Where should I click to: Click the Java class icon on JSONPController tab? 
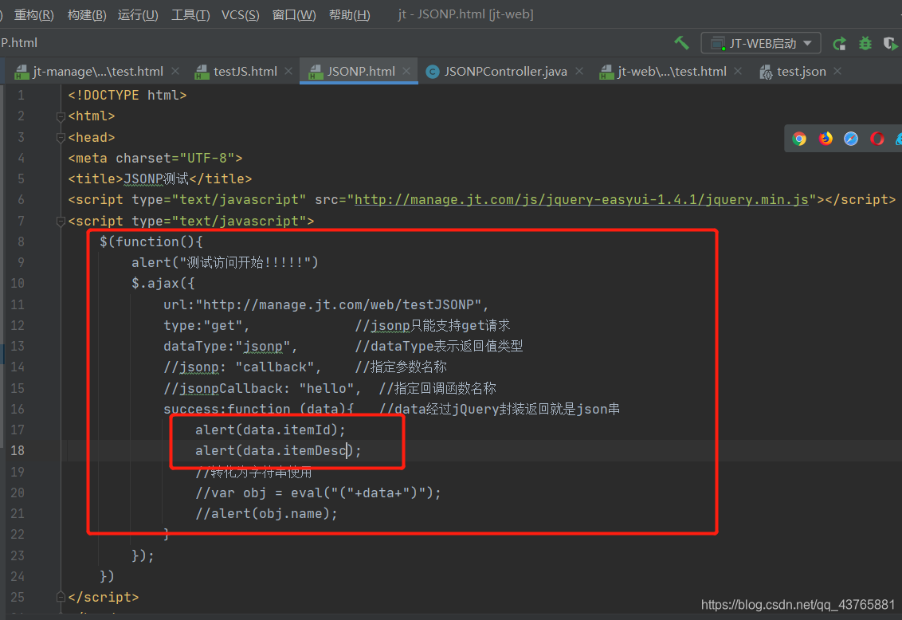[432, 72]
